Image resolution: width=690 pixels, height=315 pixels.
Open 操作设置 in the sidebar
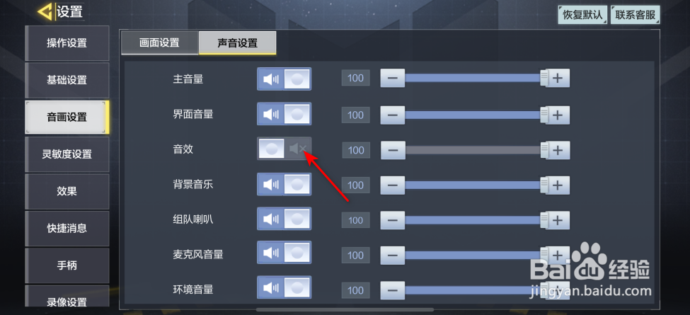[67, 43]
